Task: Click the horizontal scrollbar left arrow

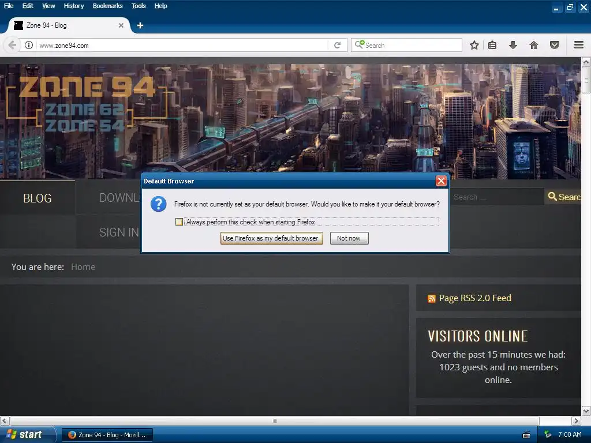Action: point(5,421)
